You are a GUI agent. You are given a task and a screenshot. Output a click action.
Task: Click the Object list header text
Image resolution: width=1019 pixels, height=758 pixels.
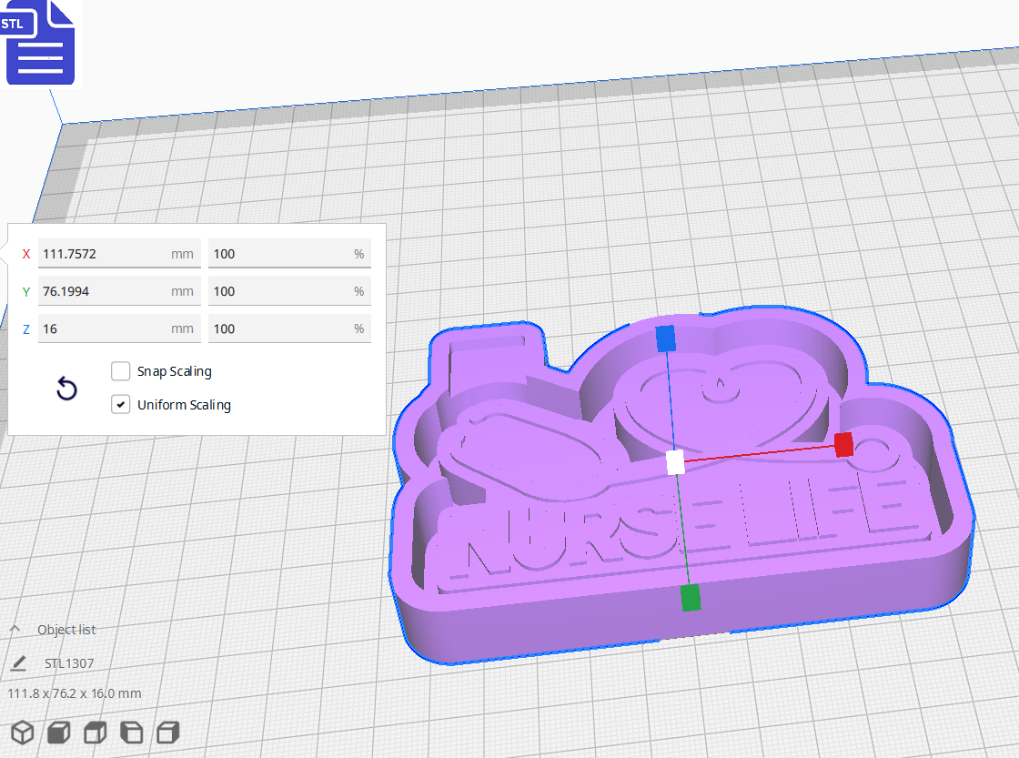67,629
